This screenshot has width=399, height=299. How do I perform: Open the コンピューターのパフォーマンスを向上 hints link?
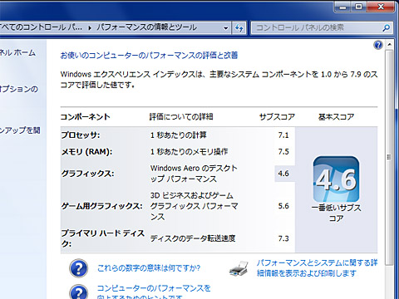tap(154, 292)
